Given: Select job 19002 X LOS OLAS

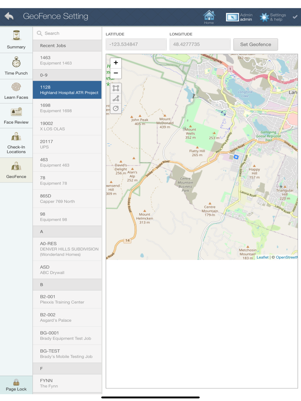Looking at the screenshot, I should pos(67,126).
